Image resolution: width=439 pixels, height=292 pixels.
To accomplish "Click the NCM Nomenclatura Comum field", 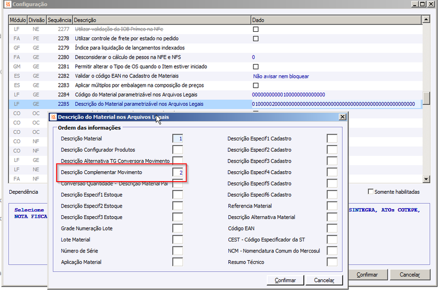I will pyautogui.click(x=332, y=251).
